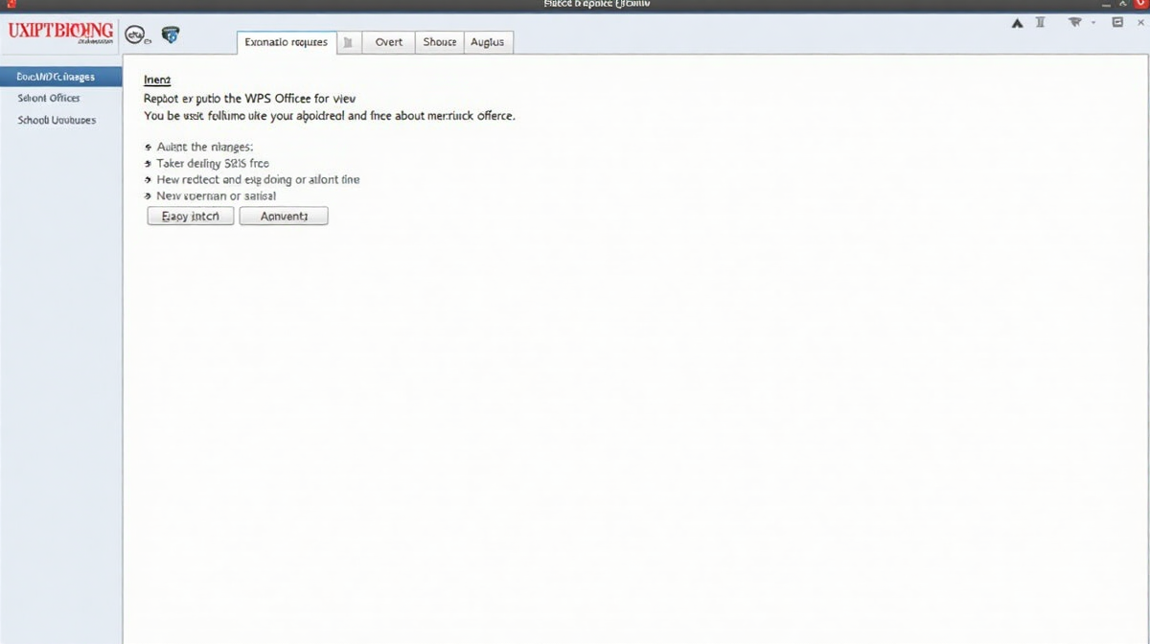
Task: Expand the "New xpernan or sarisal" bullet item
Action: (148, 195)
